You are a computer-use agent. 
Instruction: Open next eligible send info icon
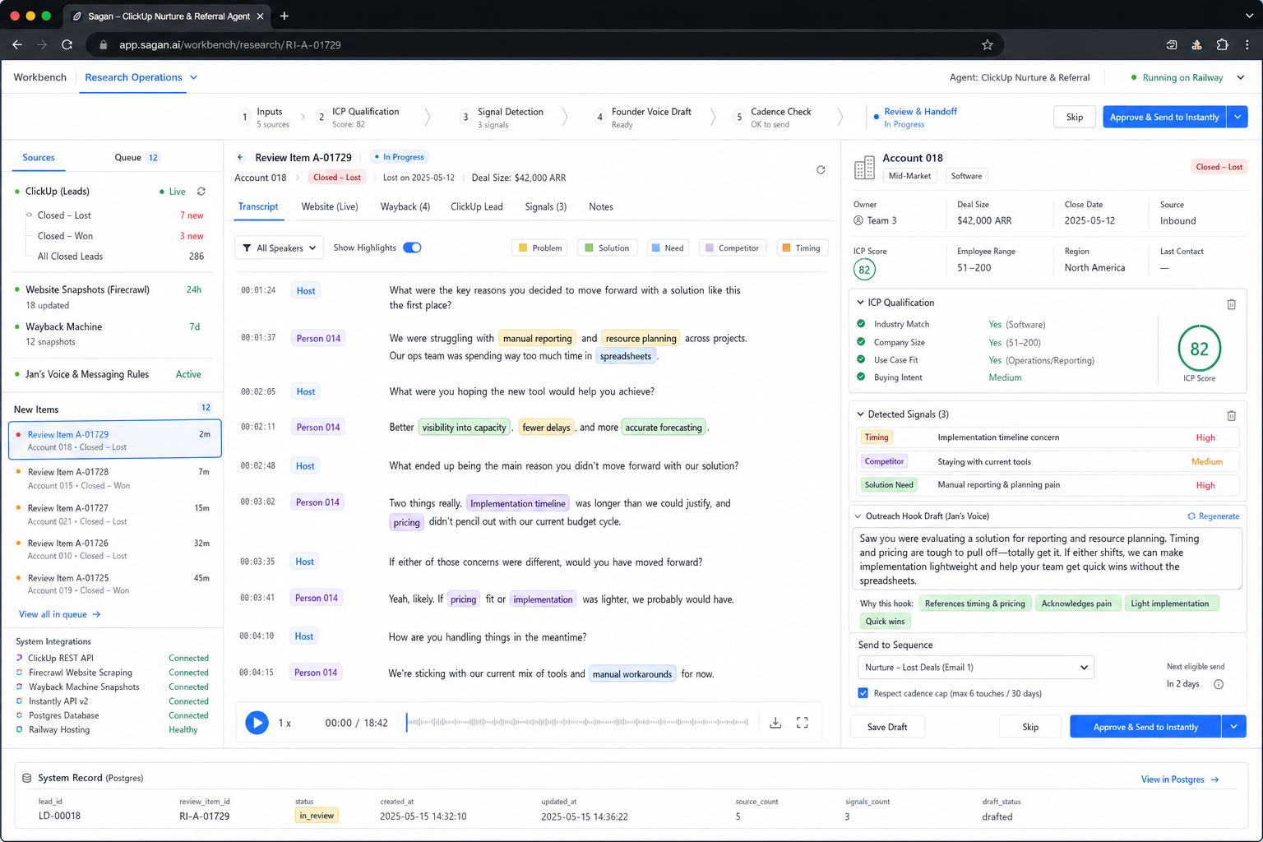[x=1219, y=684]
